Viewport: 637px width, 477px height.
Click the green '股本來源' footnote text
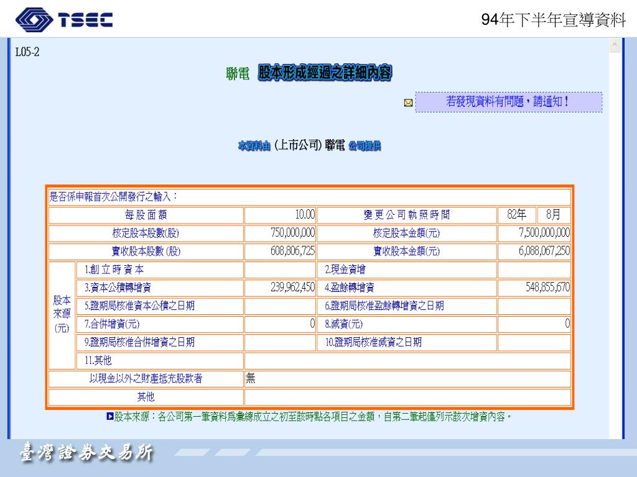[312, 417]
